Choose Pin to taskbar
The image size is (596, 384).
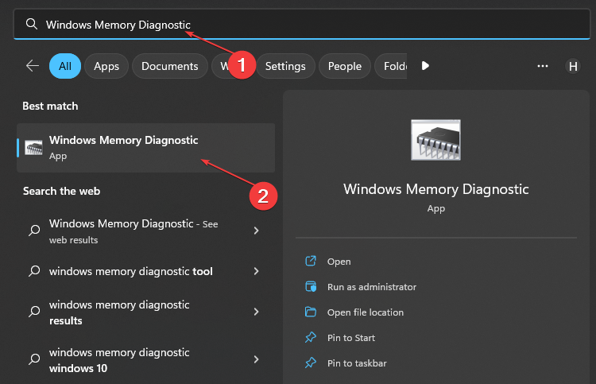(357, 363)
